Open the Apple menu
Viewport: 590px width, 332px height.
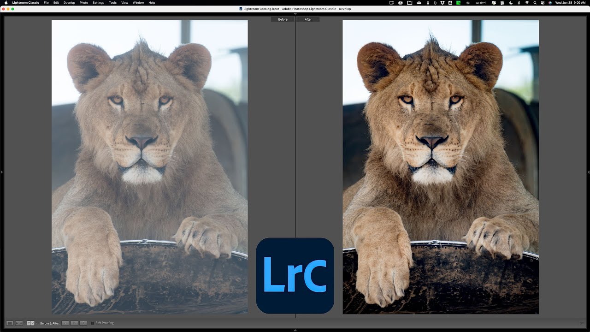6,3
